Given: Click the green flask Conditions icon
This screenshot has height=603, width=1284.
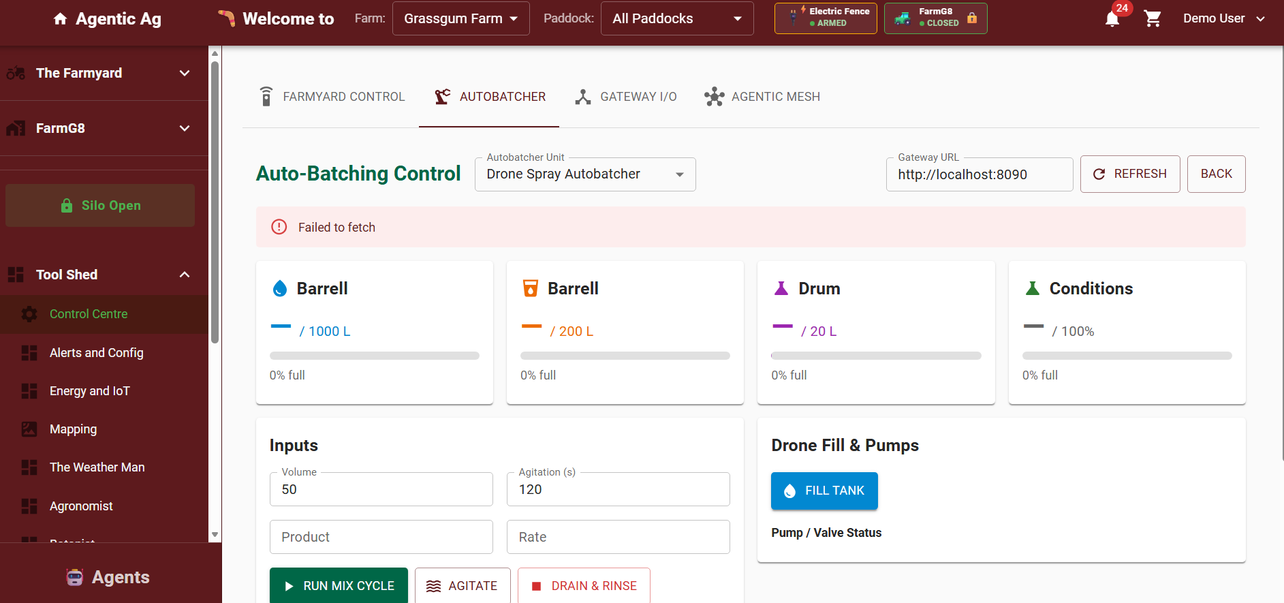Looking at the screenshot, I should pyautogui.click(x=1033, y=288).
